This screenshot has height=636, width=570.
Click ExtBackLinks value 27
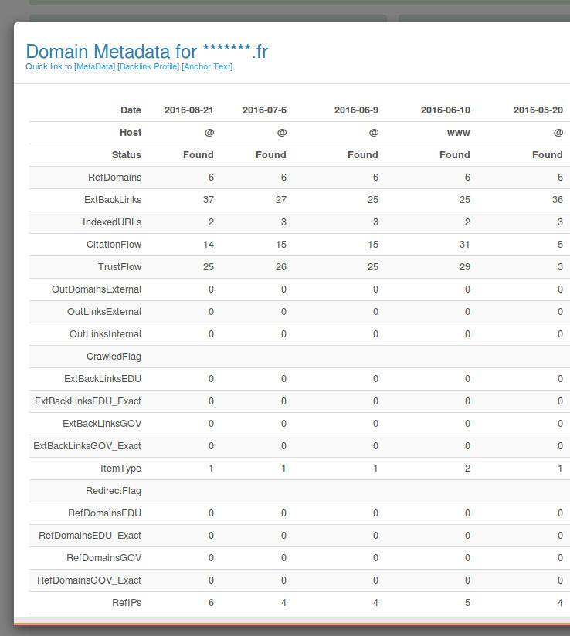click(x=281, y=200)
